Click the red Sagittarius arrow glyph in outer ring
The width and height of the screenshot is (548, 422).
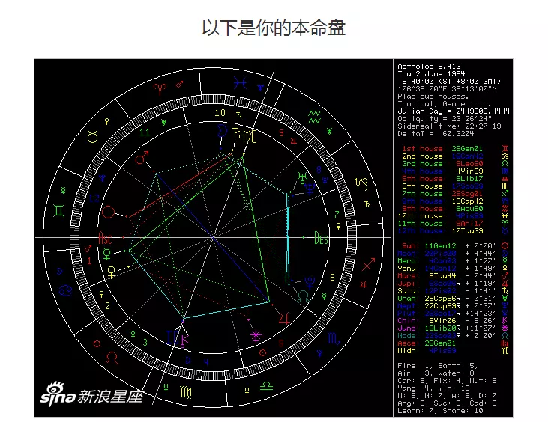click(x=368, y=264)
